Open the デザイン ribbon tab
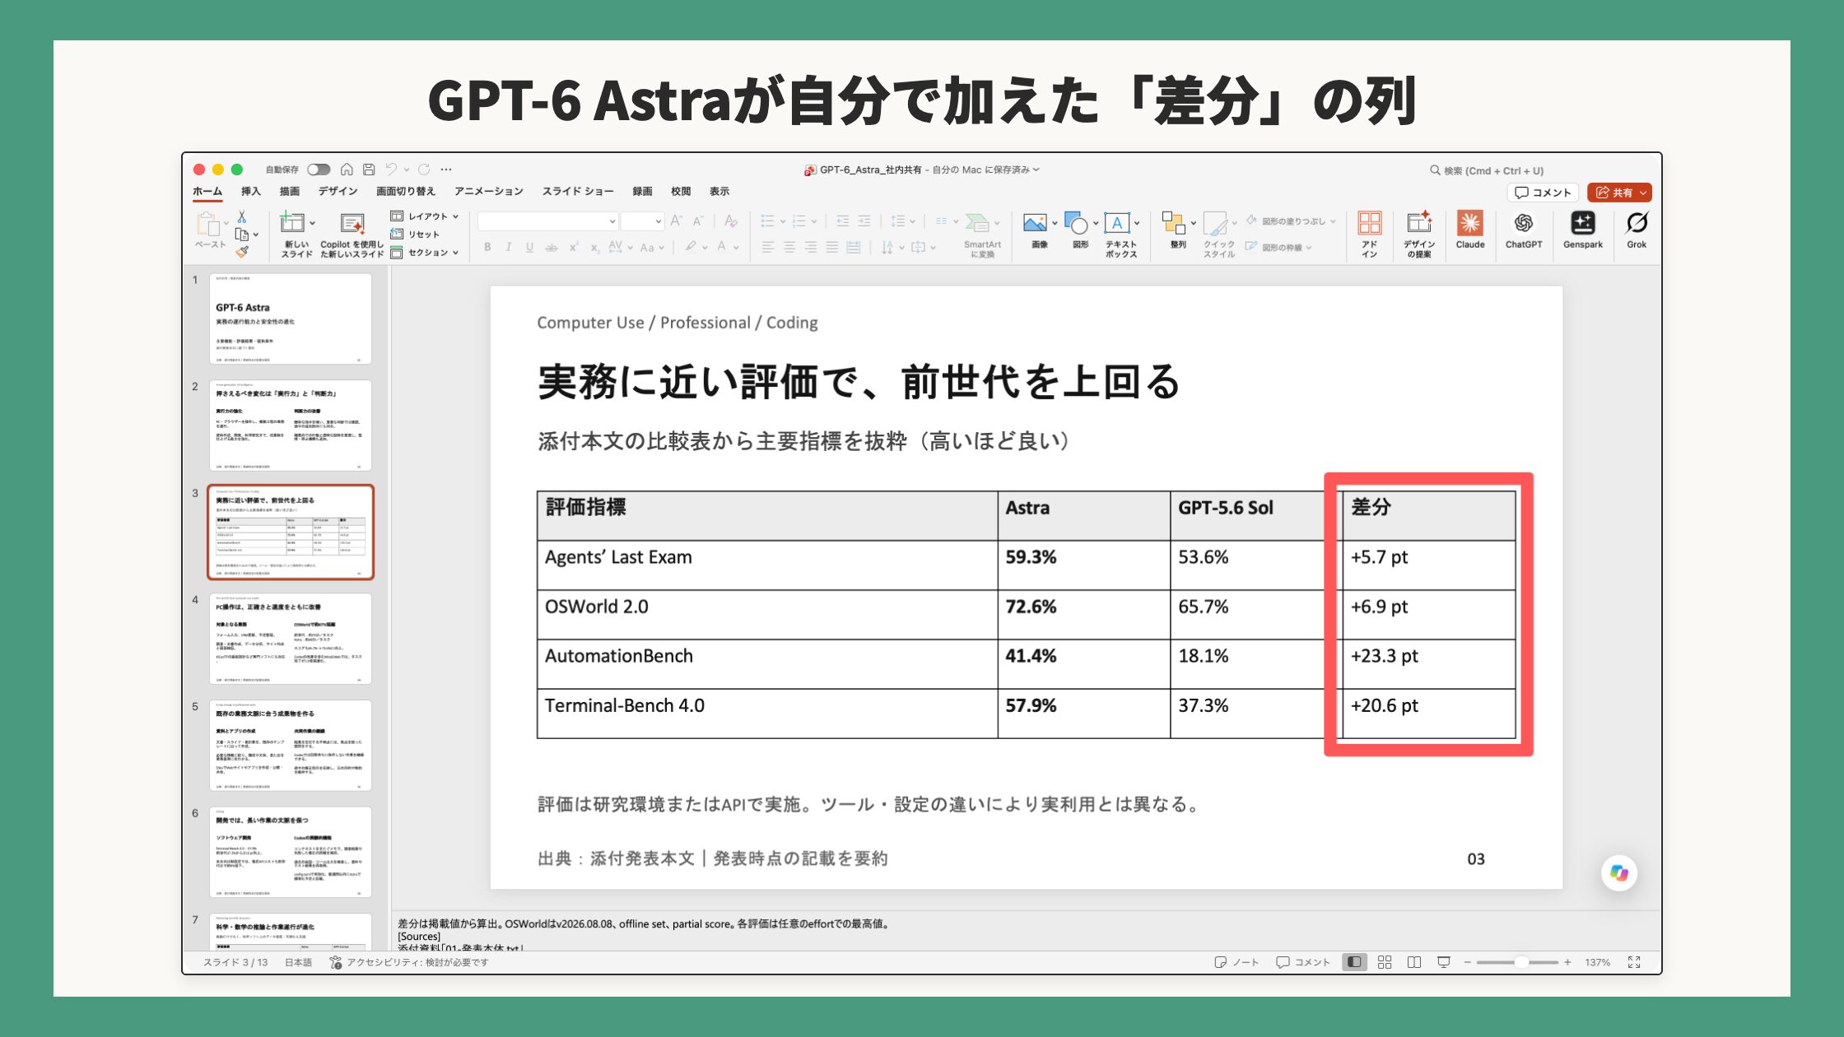The width and height of the screenshot is (1844, 1037). coord(338,191)
